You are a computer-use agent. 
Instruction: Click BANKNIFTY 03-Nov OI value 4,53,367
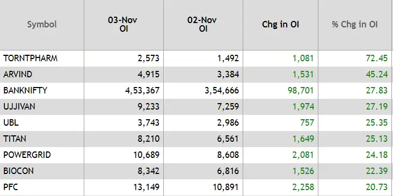coord(142,90)
